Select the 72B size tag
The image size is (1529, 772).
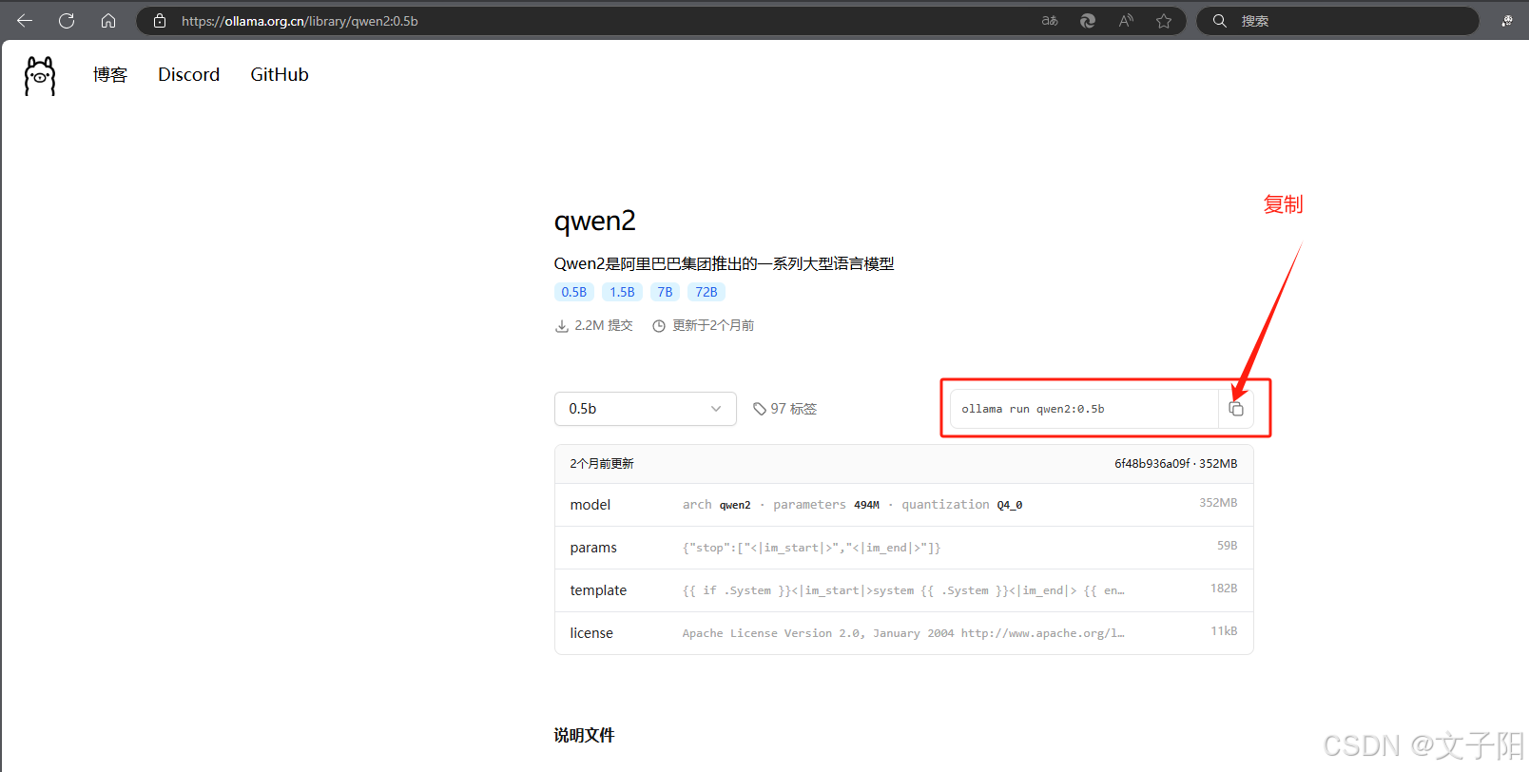(x=706, y=292)
